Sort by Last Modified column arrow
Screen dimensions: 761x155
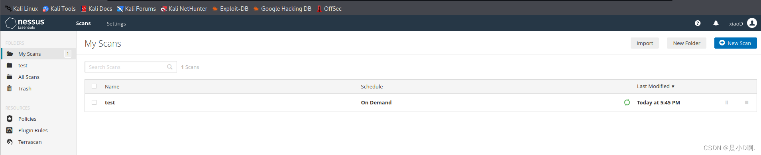(x=673, y=86)
